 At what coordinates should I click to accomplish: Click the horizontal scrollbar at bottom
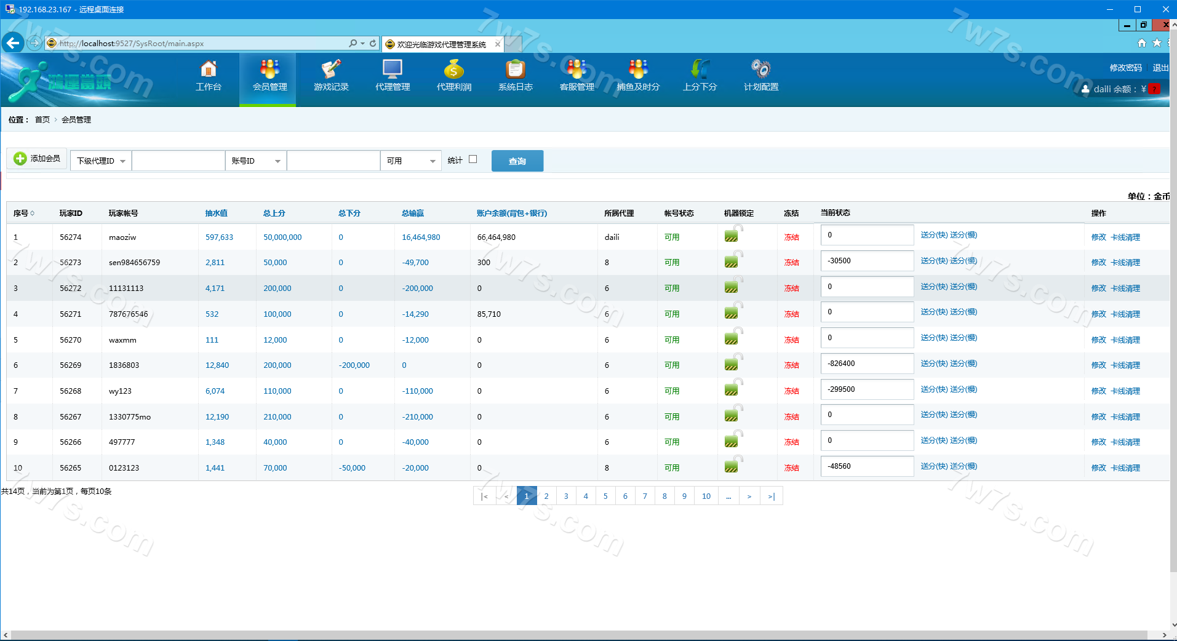point(578,635)
